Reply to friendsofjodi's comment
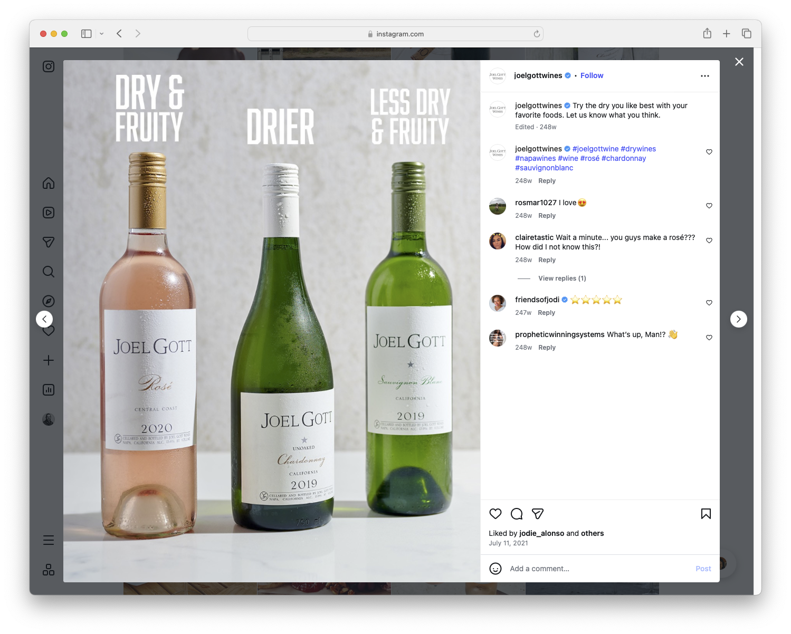The height and width of the screenshot is (634, 791). pos(546,313)
